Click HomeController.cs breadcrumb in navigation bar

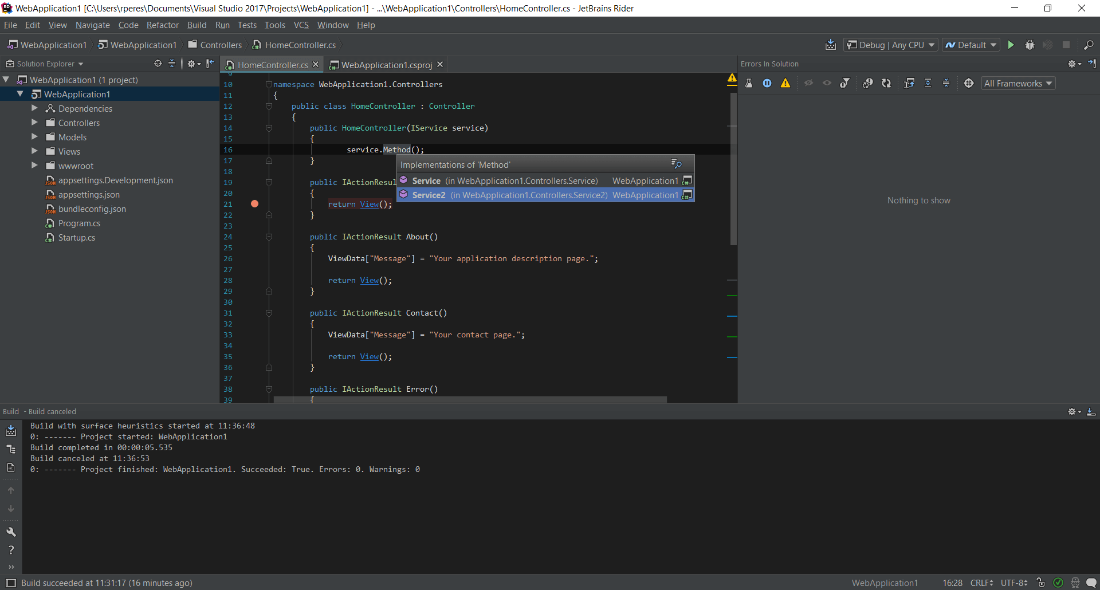pos(294,45)
